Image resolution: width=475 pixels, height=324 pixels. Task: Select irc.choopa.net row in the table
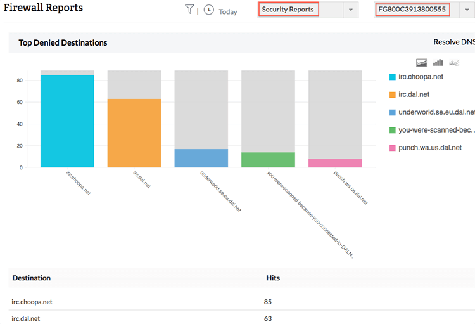(32, 302)
